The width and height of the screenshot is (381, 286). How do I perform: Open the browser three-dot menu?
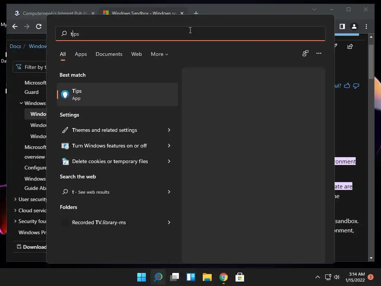point(366,26)
